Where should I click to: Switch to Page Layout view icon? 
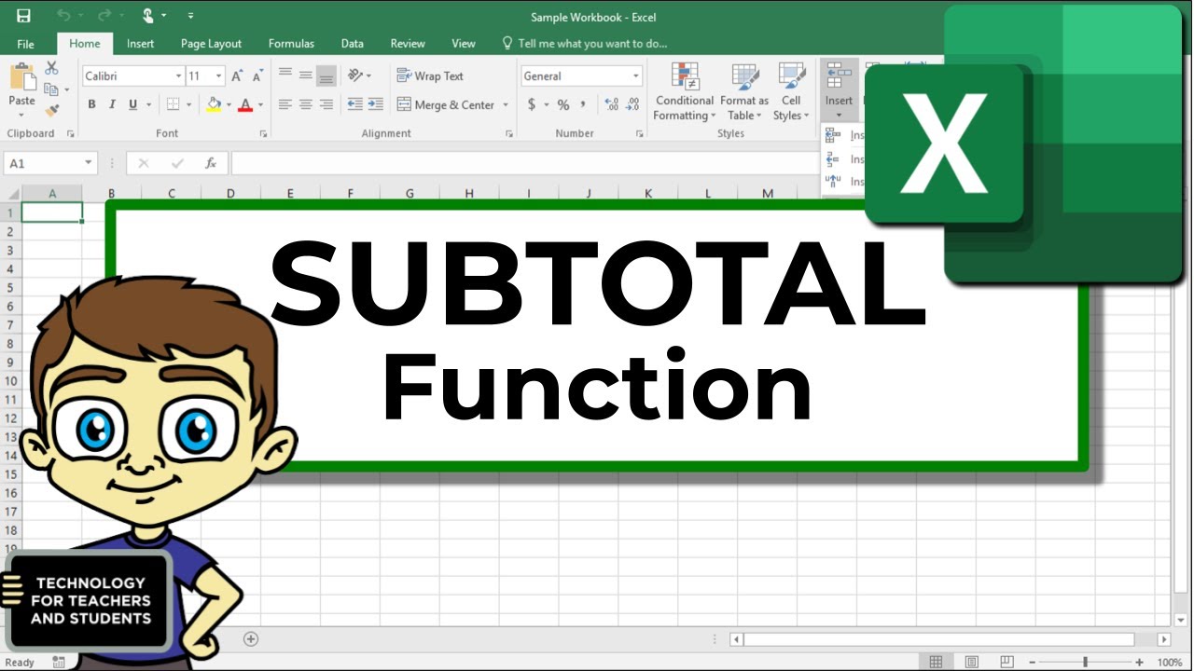[972, 662]
